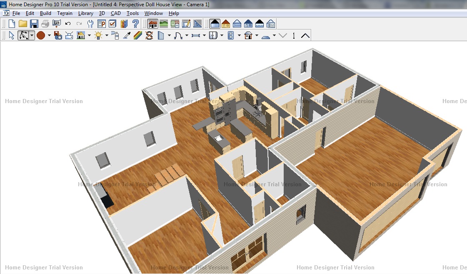Select the Build house tools icon
The width and height of the screenshot is (467, 274).
click(153, 24)
